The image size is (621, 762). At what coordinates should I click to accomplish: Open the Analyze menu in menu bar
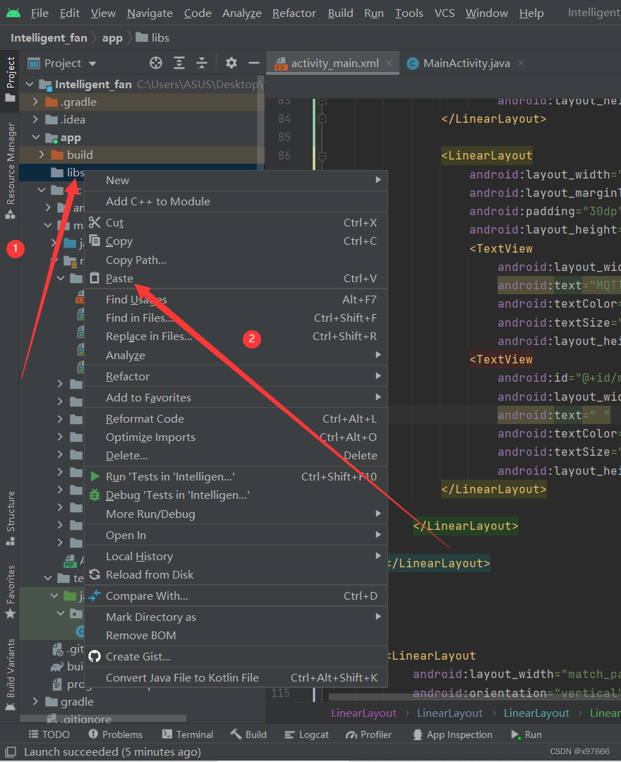pyautogui.click(x=242, y=13)
